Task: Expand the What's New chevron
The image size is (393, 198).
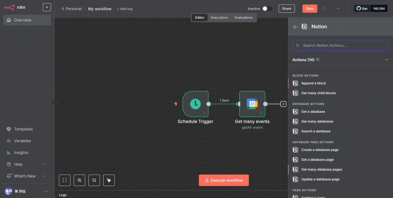Action: pos(44,176)
